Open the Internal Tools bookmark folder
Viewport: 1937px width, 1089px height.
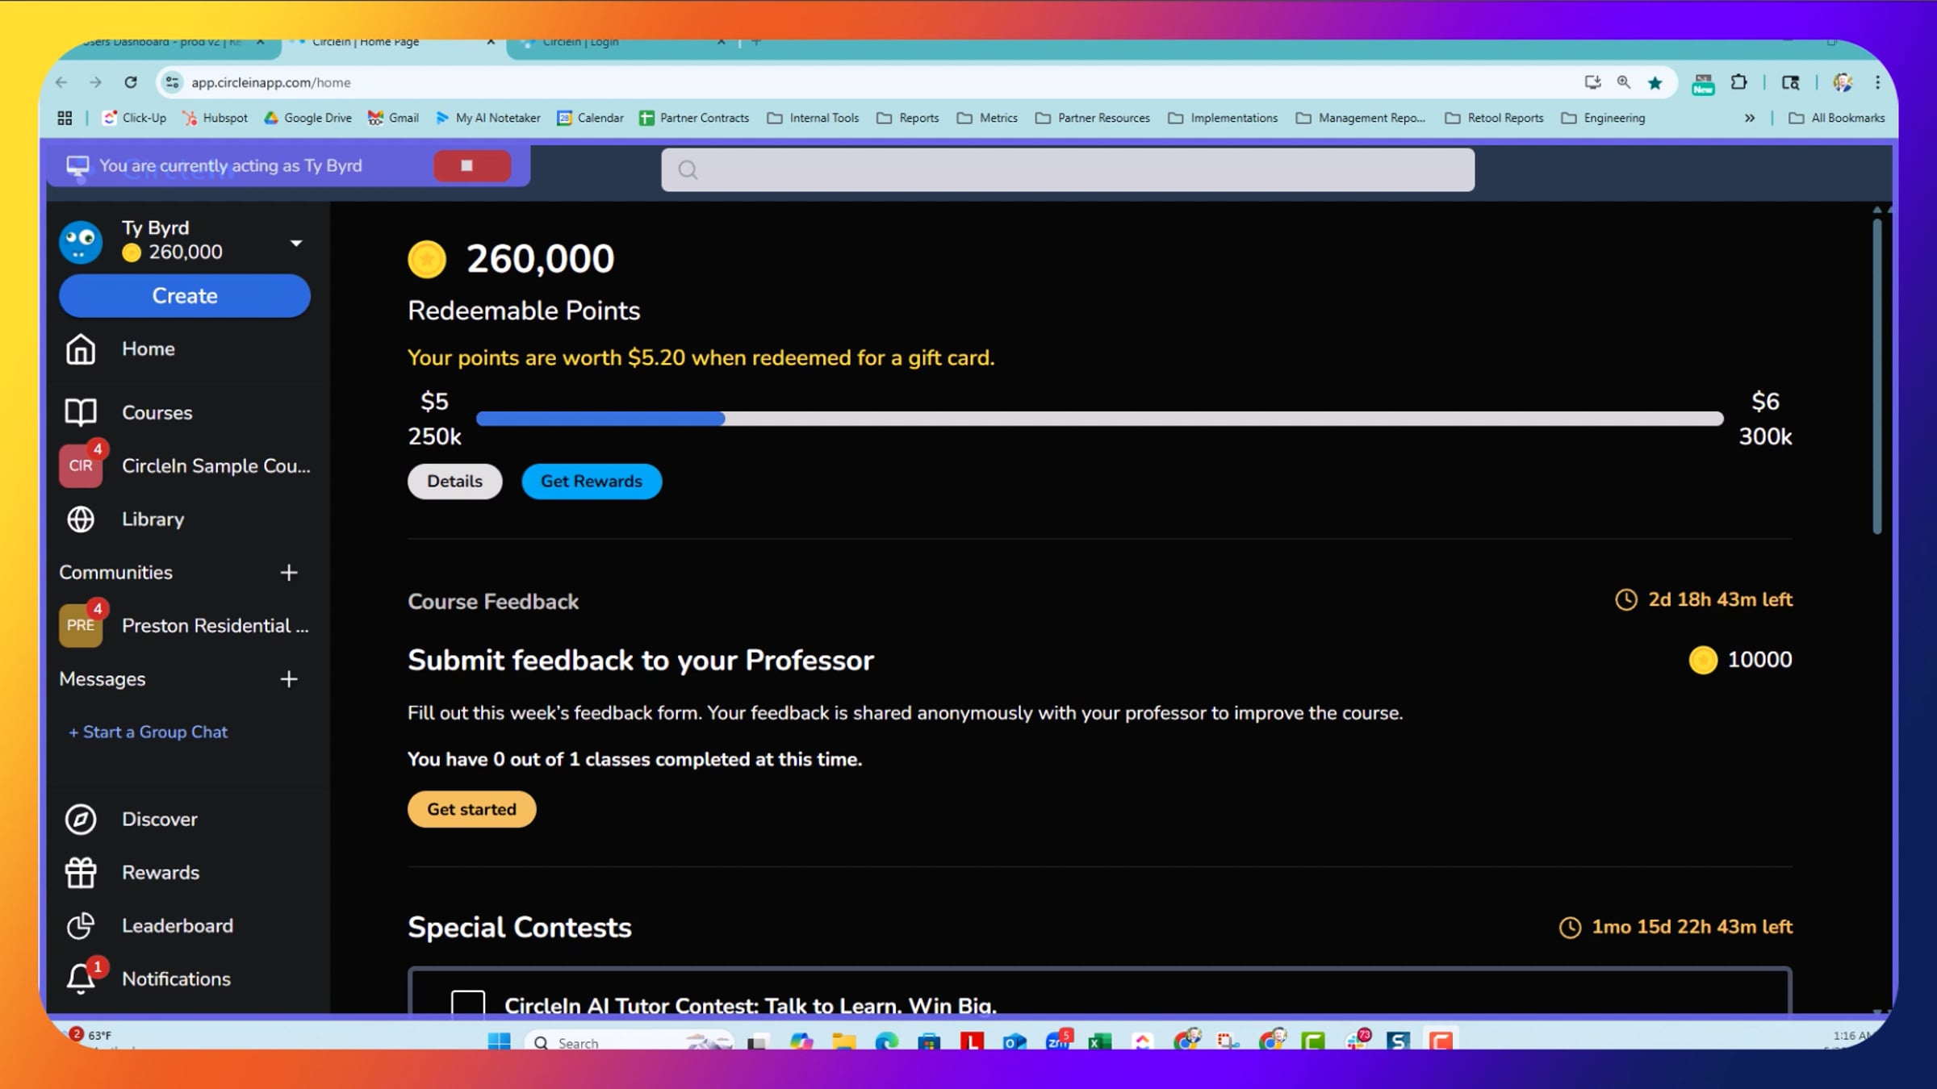click(x=813, y=118)
